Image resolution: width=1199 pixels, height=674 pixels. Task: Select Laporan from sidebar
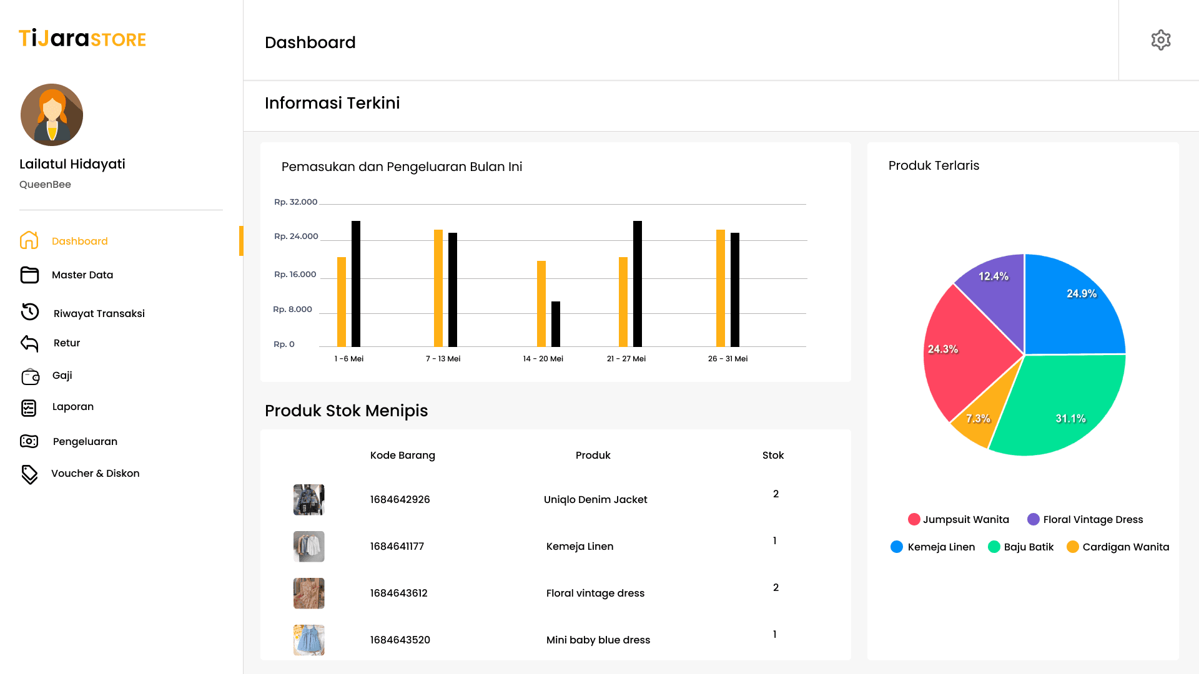(x=73, y=407)
